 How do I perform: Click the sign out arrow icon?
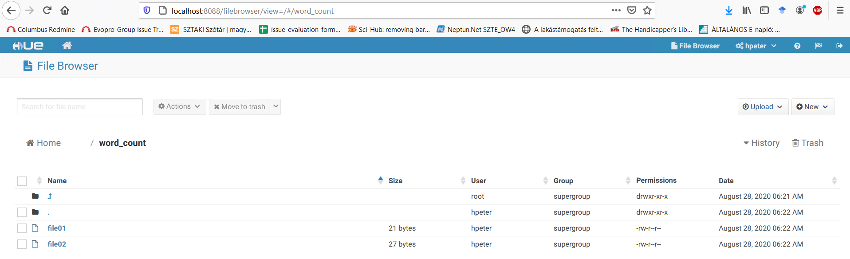[x=839, y=46]
